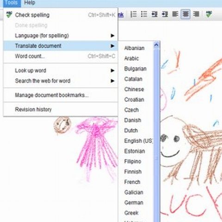The height and width of the screenshot is (222, 222).
Task: Click the language list scroll-up arrow
Action: tap(156, 45)
